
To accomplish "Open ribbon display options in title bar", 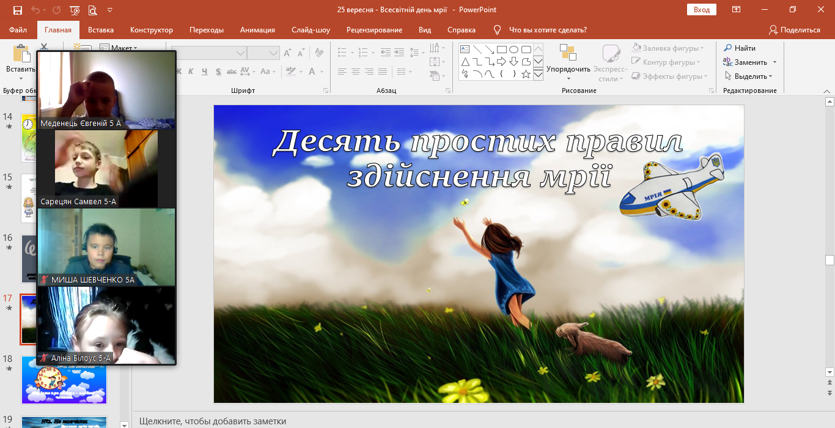I will click(737, 10).
